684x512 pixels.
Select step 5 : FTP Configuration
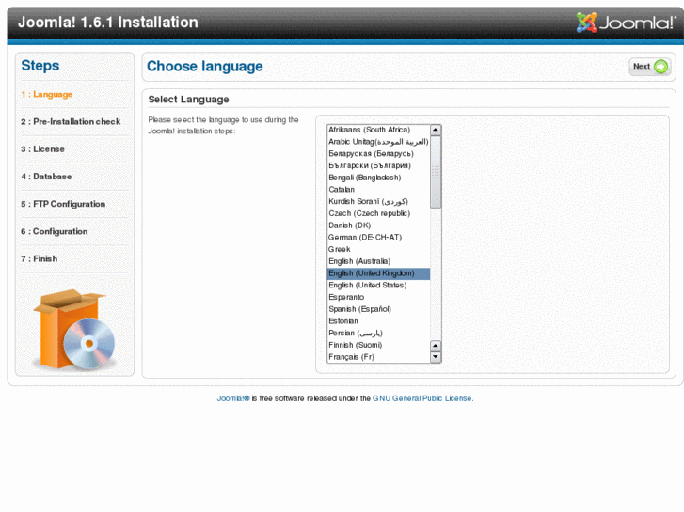point(63,205)
